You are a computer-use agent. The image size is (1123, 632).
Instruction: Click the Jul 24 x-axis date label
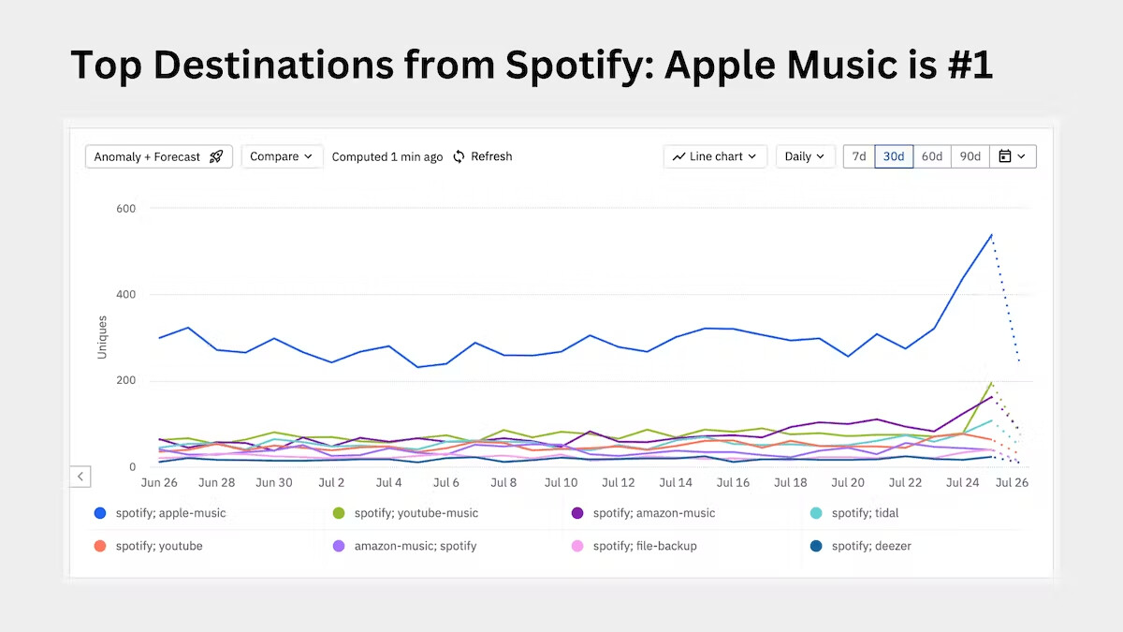pos(962,482)
